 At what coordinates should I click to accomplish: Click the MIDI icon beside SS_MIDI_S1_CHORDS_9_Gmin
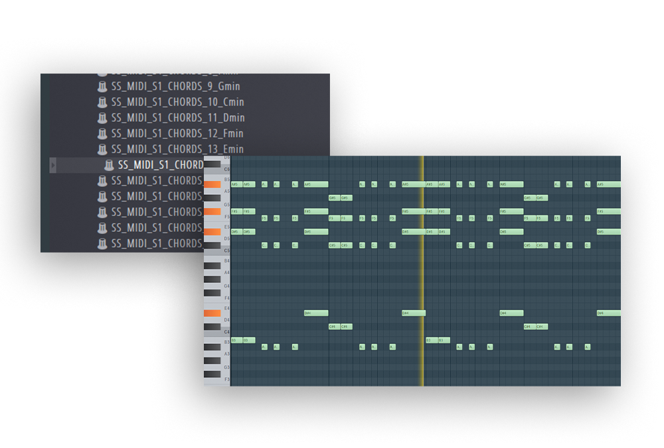click(x=102, y=87)
